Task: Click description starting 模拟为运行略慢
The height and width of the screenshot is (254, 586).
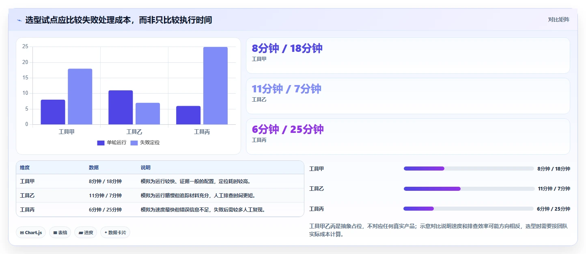Action: 198,196
